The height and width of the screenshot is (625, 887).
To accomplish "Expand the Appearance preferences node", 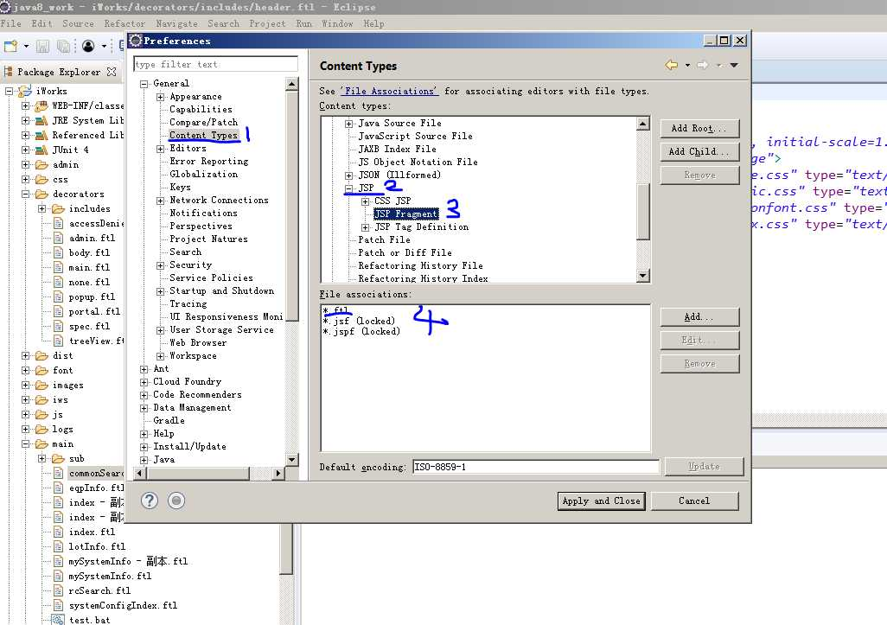I will (161, 97).
